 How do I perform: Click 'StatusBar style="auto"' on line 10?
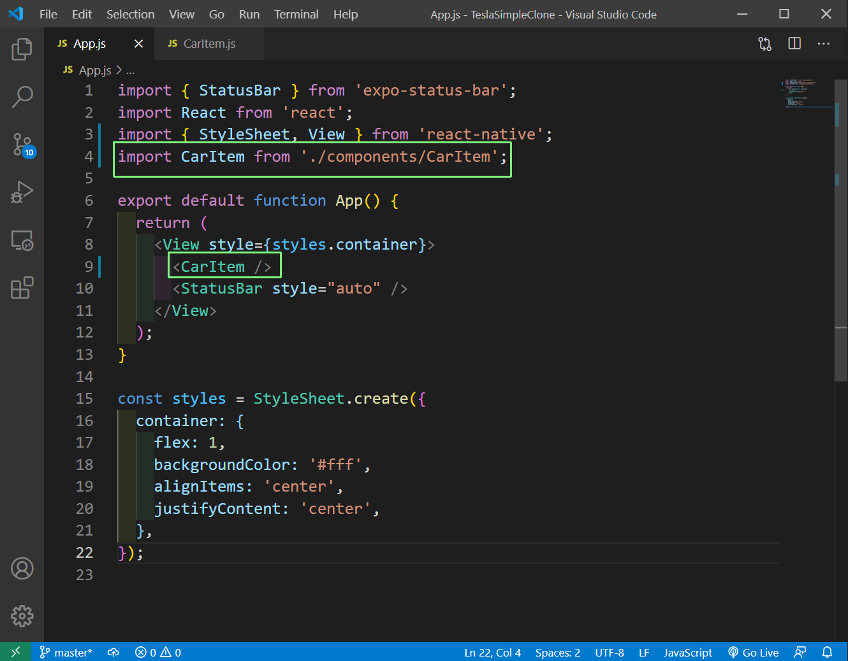(281, 288)
